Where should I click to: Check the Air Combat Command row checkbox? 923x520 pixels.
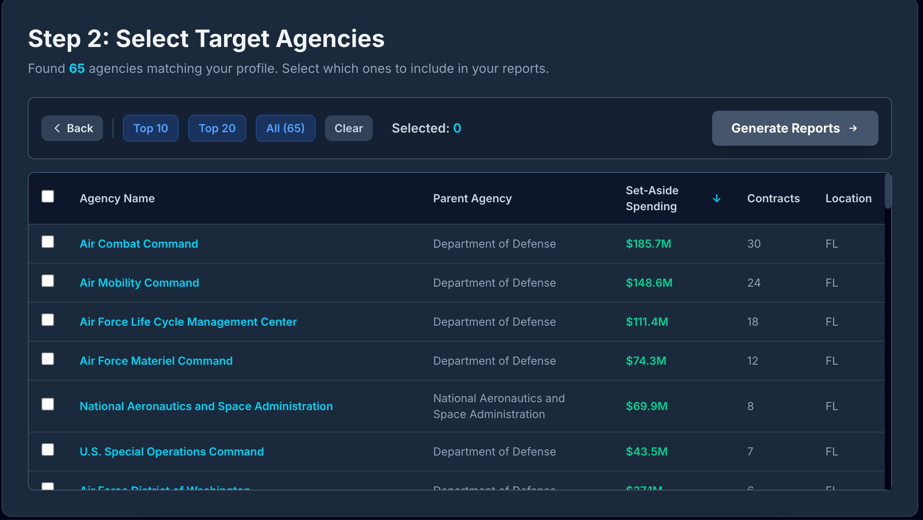(x=47, y=241)
